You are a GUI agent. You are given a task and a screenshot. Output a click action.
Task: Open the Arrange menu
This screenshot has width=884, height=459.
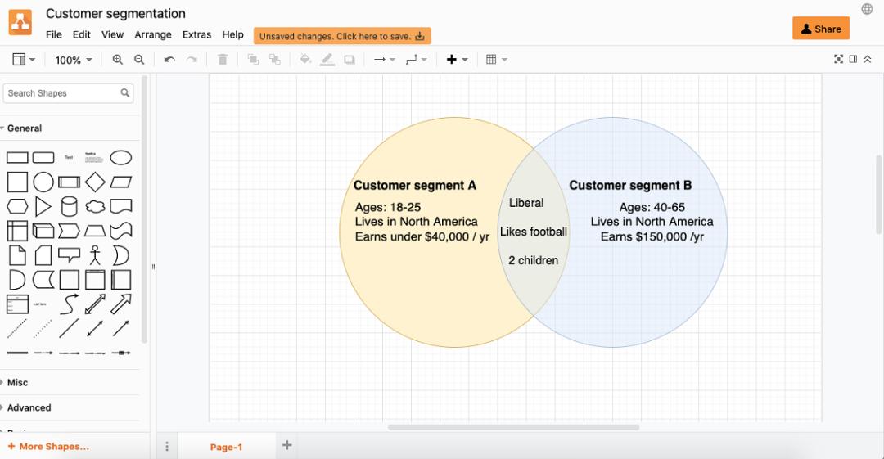(x=153, y=35)
